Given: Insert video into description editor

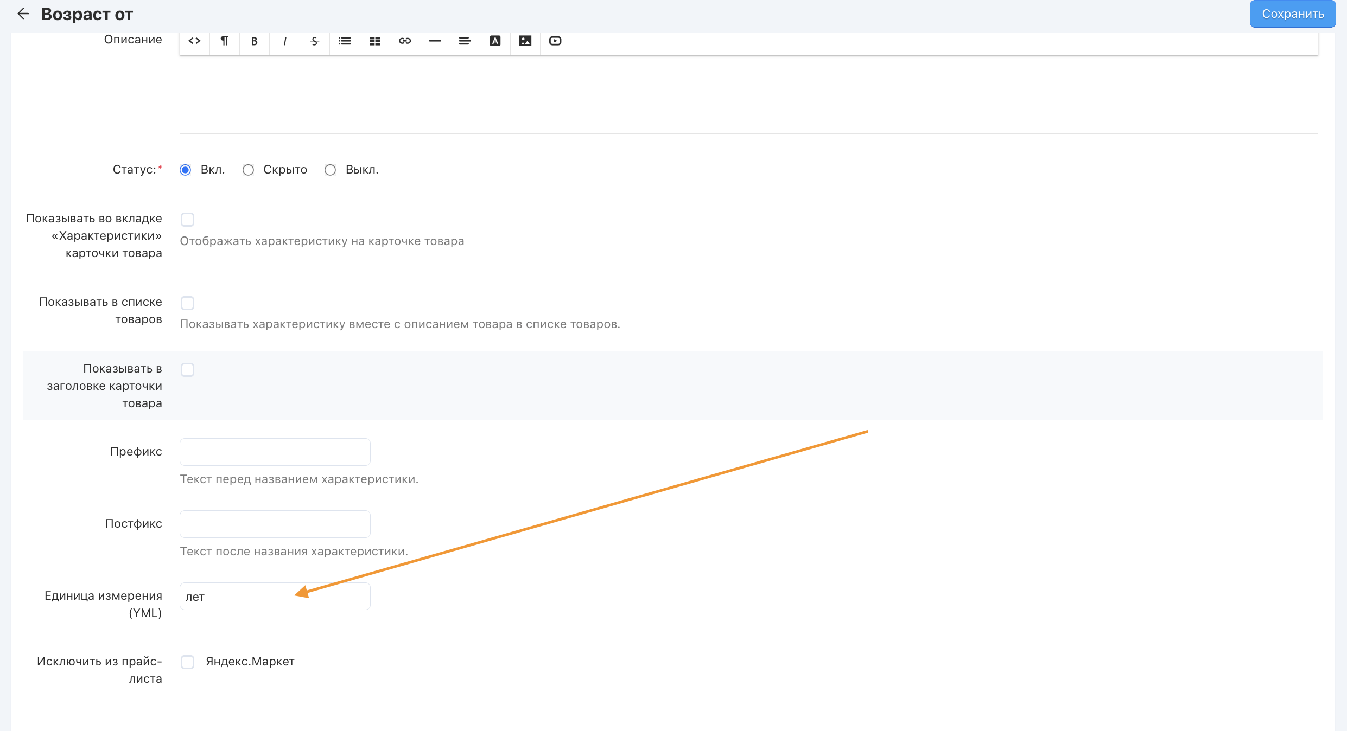Looking at the screenshot, I should [555, 41].
